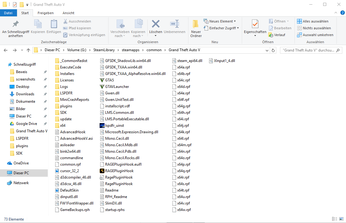Collapse the ribbon with the chevron

point(336,13)
